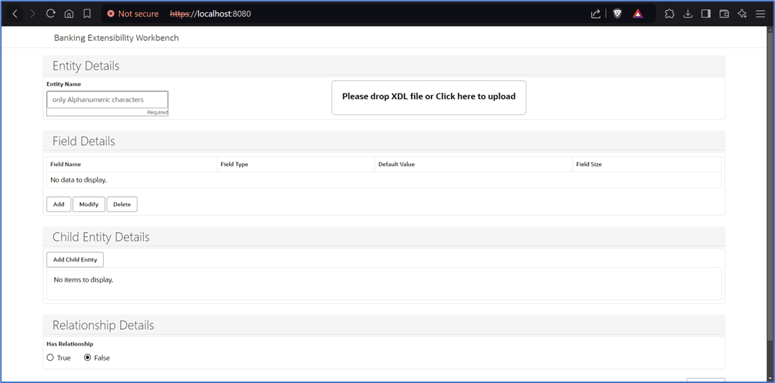775x383 pixels.
Task: Go to browser home icon
Action: click(x=69, y=14)
